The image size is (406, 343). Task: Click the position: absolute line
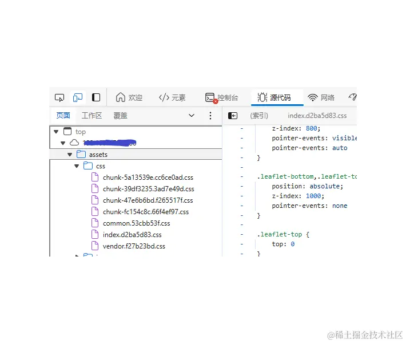(x=307, y=186)
